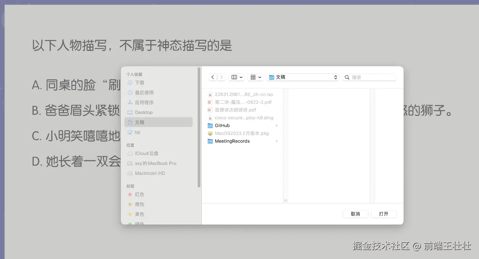Click the 应用程序 apps icon
The width and height of the screenshot is (479, 259).
(130, 103)
